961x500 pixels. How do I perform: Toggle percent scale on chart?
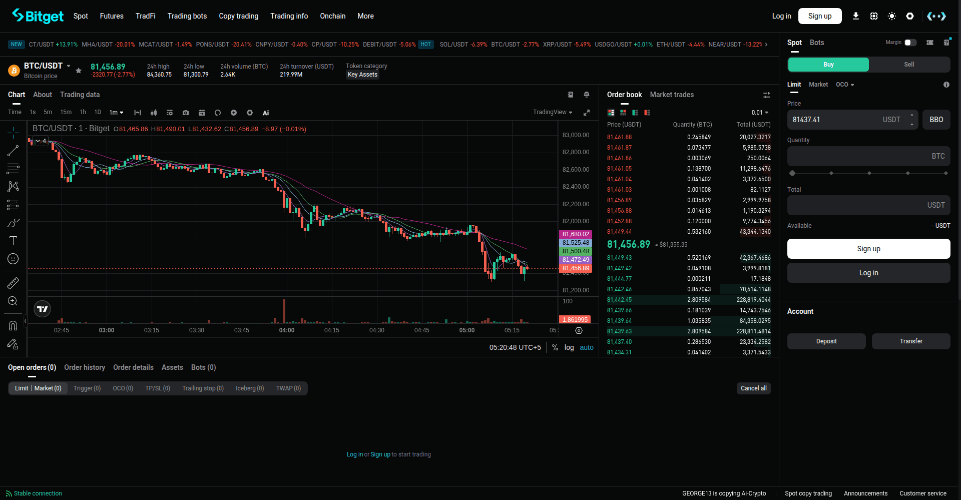555,347
